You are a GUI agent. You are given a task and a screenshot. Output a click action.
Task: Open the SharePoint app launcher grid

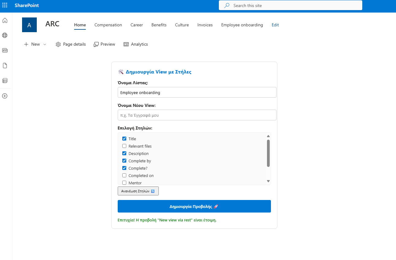tap(5, 6)
